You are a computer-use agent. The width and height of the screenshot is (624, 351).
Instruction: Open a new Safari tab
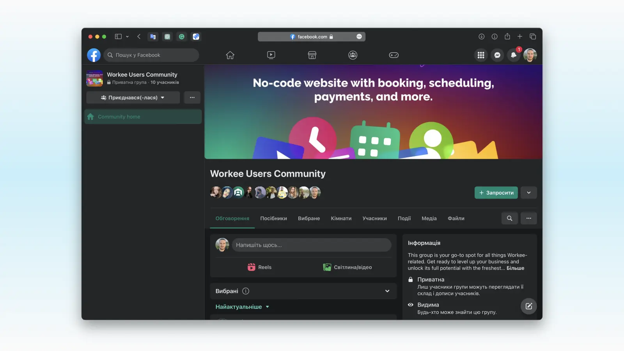pyautogui.click(x=520, y=37)
